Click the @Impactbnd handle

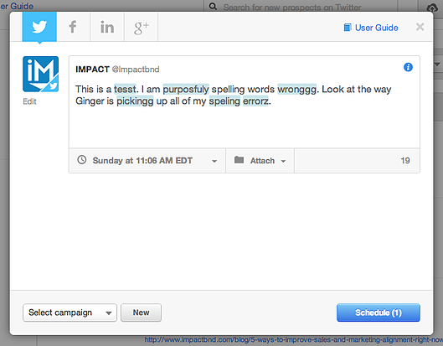[136, 70]
